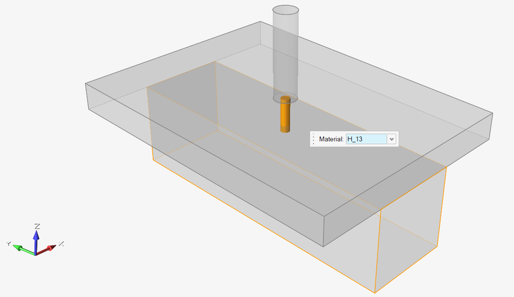
Task: Click the origin of the axis triad
Action: tap(36, 254)
